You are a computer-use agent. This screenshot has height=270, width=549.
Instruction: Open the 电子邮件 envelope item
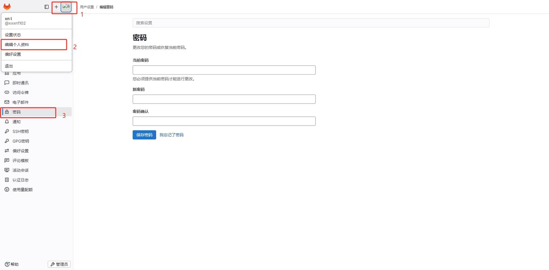pyautogui.click(x=20, y=102)
